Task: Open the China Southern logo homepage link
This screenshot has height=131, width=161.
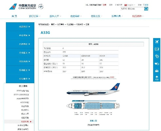Action: click(23, 7)
